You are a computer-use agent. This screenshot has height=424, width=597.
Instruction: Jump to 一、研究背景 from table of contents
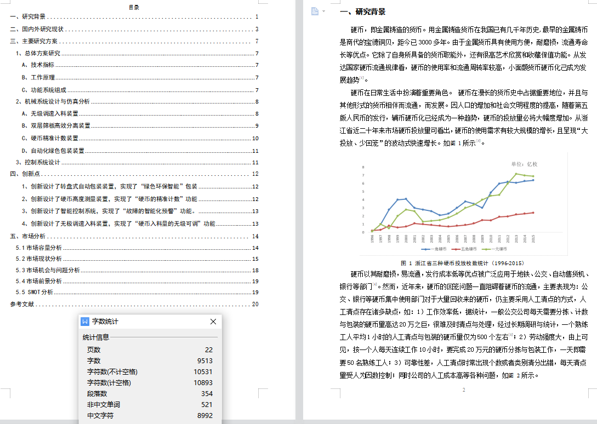[28, 17]
